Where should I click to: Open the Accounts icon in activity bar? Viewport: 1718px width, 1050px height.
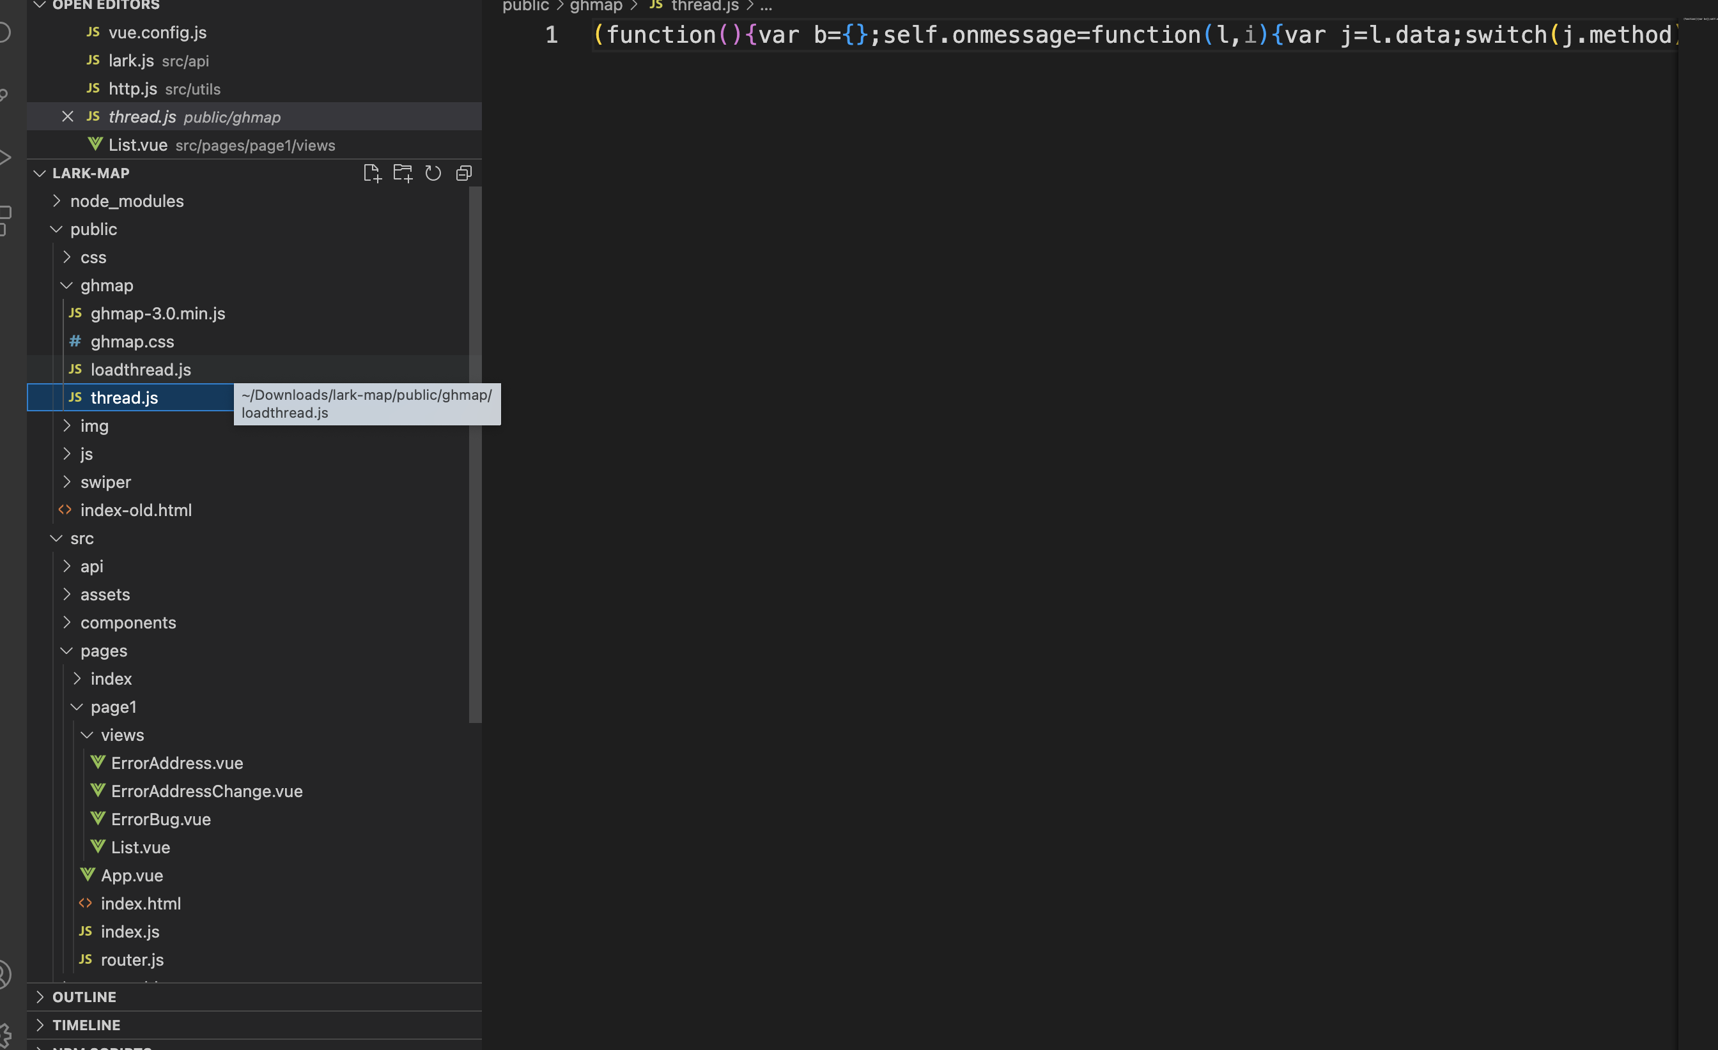4,974
